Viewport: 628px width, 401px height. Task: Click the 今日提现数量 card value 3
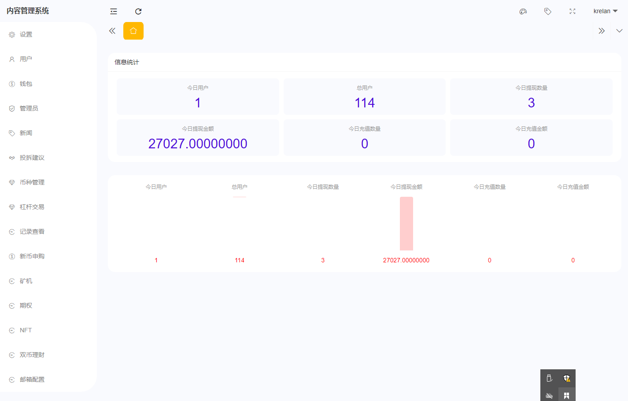click(531, 103)
